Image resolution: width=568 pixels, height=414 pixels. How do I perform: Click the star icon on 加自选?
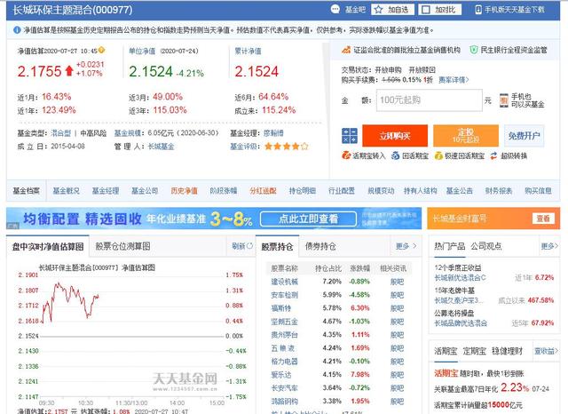tap(379, 10)
